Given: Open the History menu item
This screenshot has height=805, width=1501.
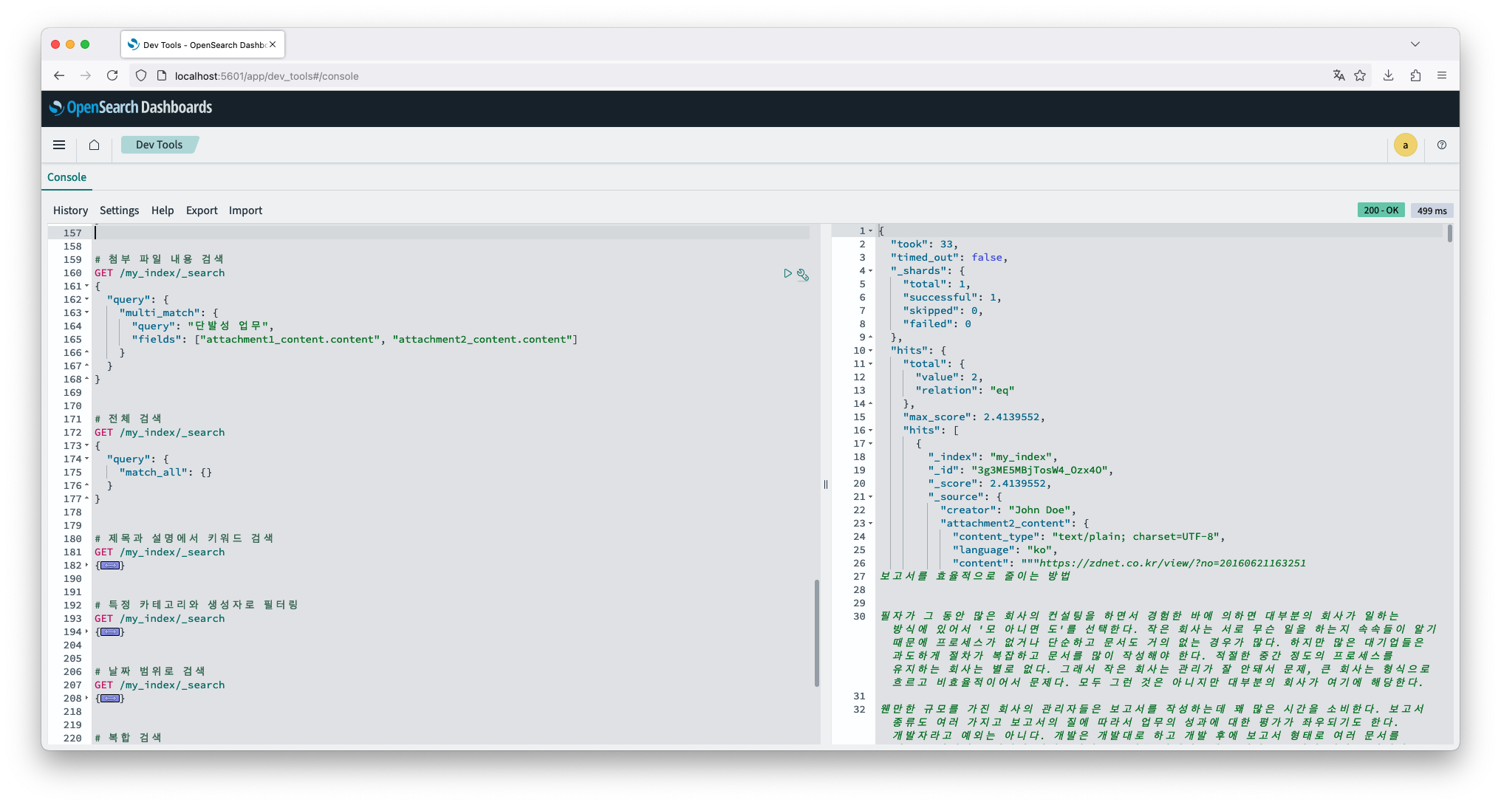Looking at the screenshot, I should pos(70,210).
